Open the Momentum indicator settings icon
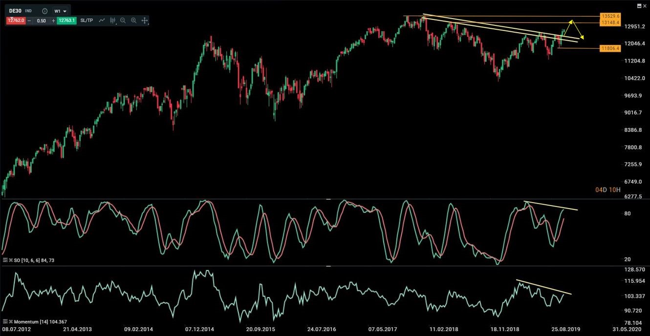 (x=5, y=322)
